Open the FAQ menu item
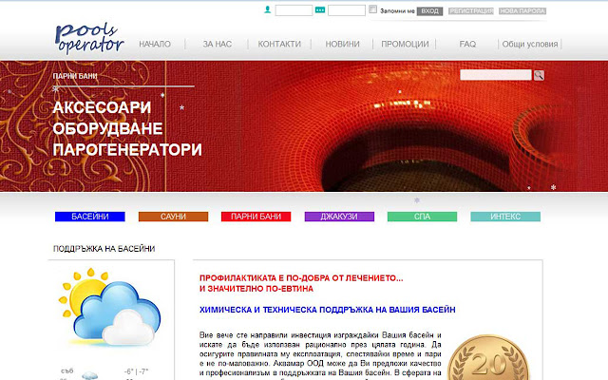 (467, 45)
